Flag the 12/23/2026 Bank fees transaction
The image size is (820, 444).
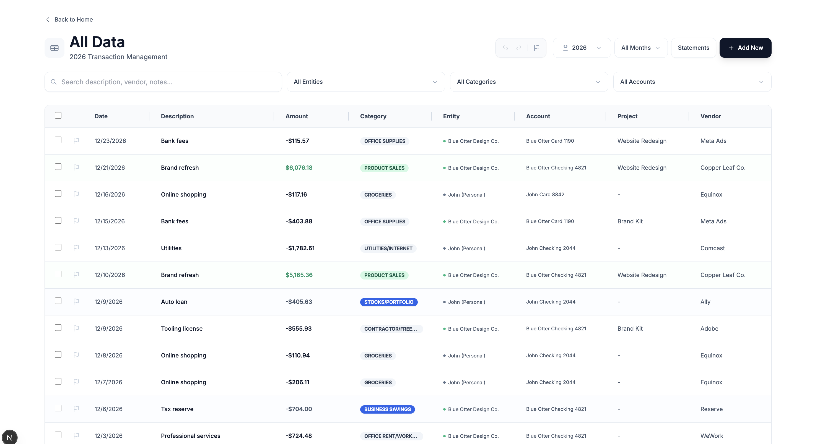tap(76, 140)
